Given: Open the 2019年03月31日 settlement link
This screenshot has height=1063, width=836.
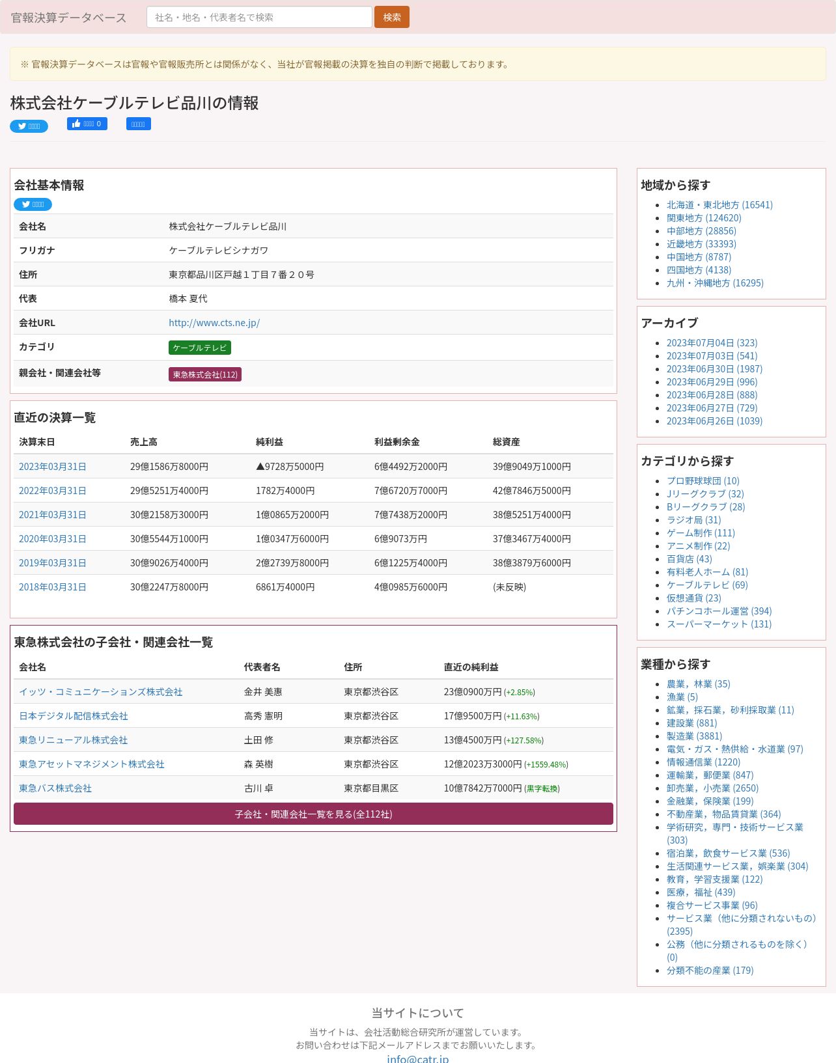Looking at the screenshot, I should coord(53,563).
